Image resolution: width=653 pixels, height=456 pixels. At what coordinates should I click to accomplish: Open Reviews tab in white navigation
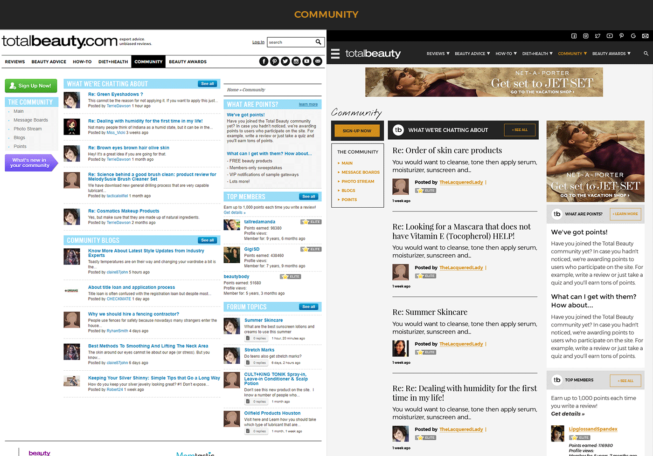point(15,61)
